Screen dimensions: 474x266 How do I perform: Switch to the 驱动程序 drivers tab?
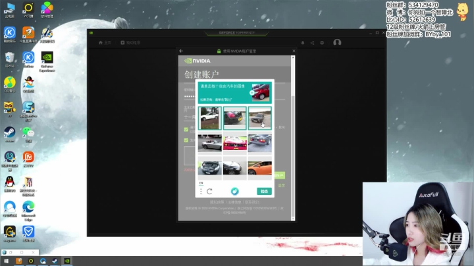[130, 43]
